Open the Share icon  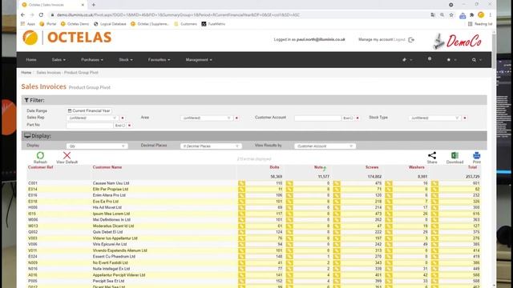[432, 155]
